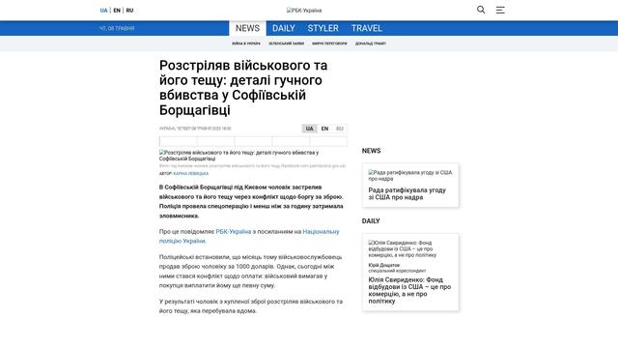Click the paragraph starting 'Поліцейські встановили'
Screen dimensions: 618x348
251,272
